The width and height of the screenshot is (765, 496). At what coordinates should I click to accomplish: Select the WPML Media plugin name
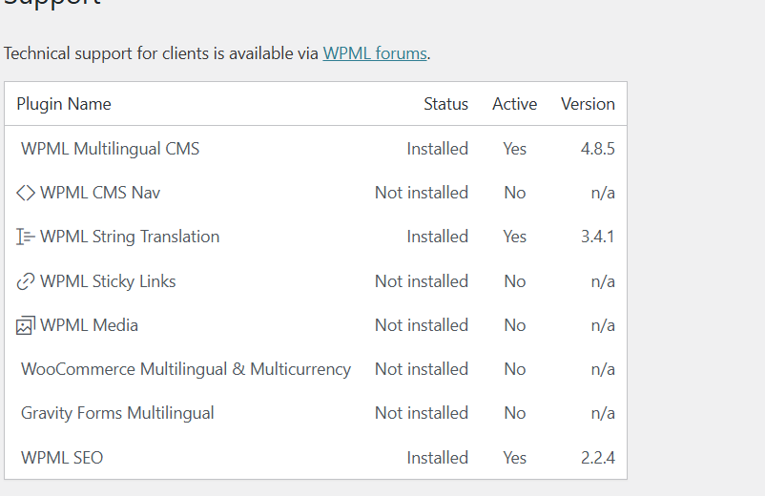click(89, 325)
